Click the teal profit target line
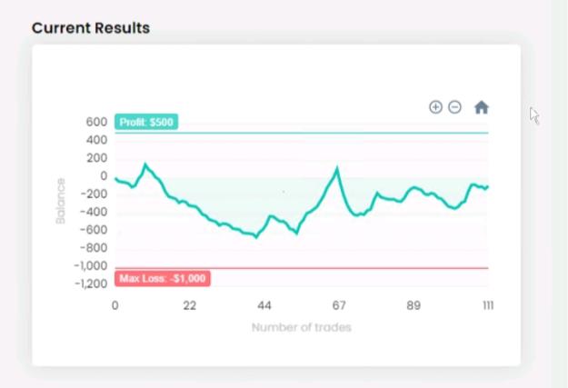 302,133
